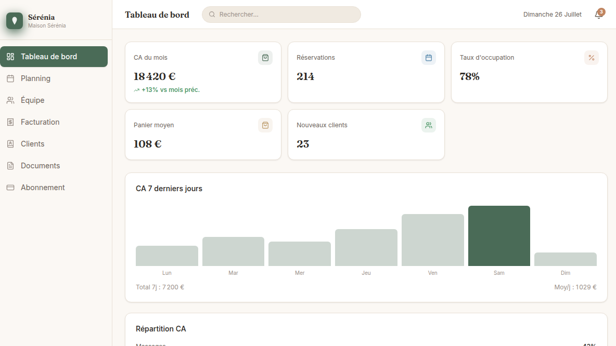Viewport: 616px width, 346px height.
Task: Click the Clients contact icon
Action: [x=10, y=144]
